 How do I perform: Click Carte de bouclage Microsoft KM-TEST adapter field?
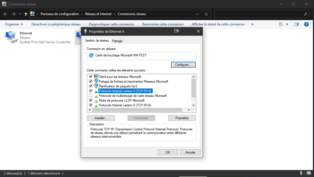pos(142,56)
